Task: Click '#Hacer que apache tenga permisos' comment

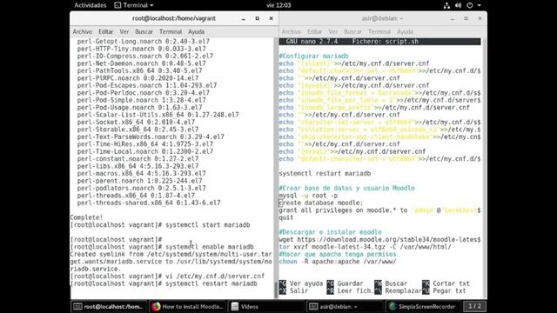Action: click(x=338, y=255)
